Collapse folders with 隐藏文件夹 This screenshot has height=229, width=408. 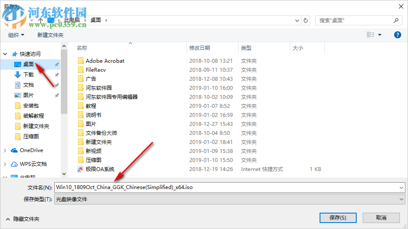[x=22, y=219]
